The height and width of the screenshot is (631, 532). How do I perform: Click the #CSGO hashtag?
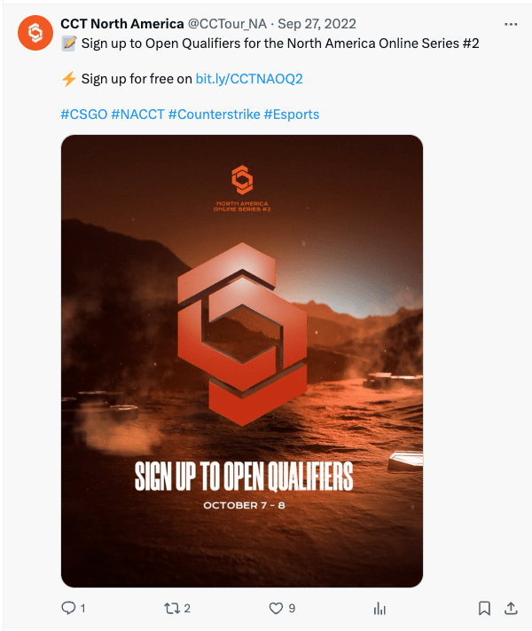click(x=84, y=114)
